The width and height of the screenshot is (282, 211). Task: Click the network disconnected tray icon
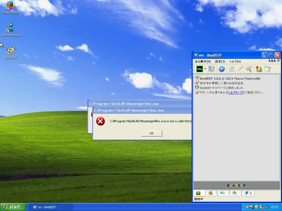point(261,207)
